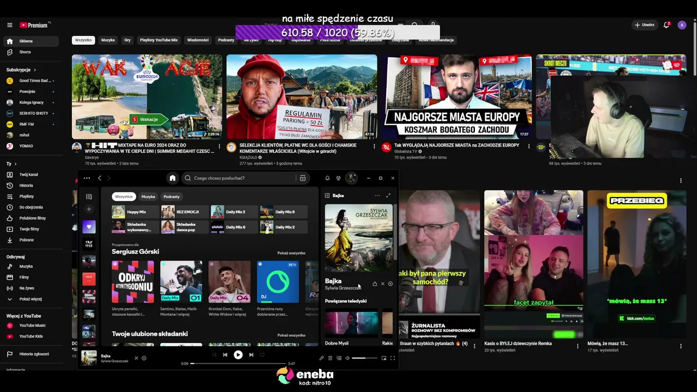The height and width of the screenshot is (392, 697).
Task: Open Spotify connect-to-device icon
Action: click(x=339, y=358)
